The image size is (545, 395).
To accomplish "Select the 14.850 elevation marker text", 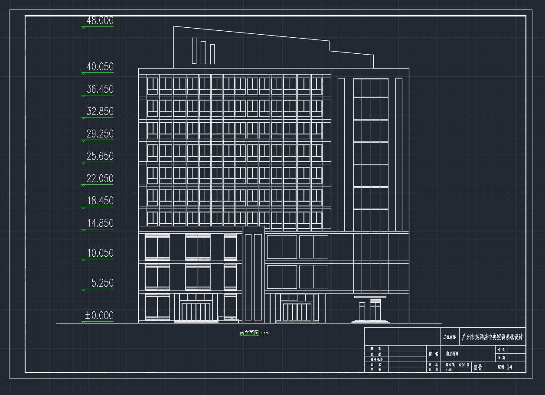I will [100, 223].
